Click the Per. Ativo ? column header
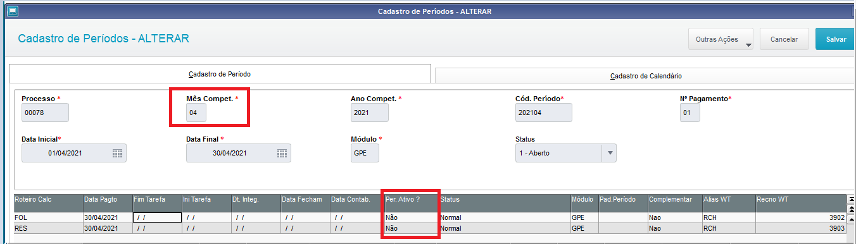The width and height of the screenshot is (856, 244). pyautogui.click(x=411, y=202)
